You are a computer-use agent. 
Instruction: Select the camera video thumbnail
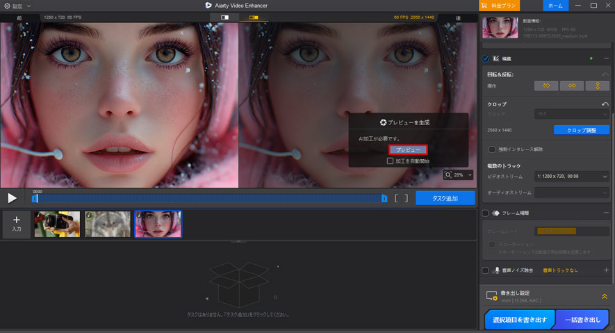tap(57, 225)
